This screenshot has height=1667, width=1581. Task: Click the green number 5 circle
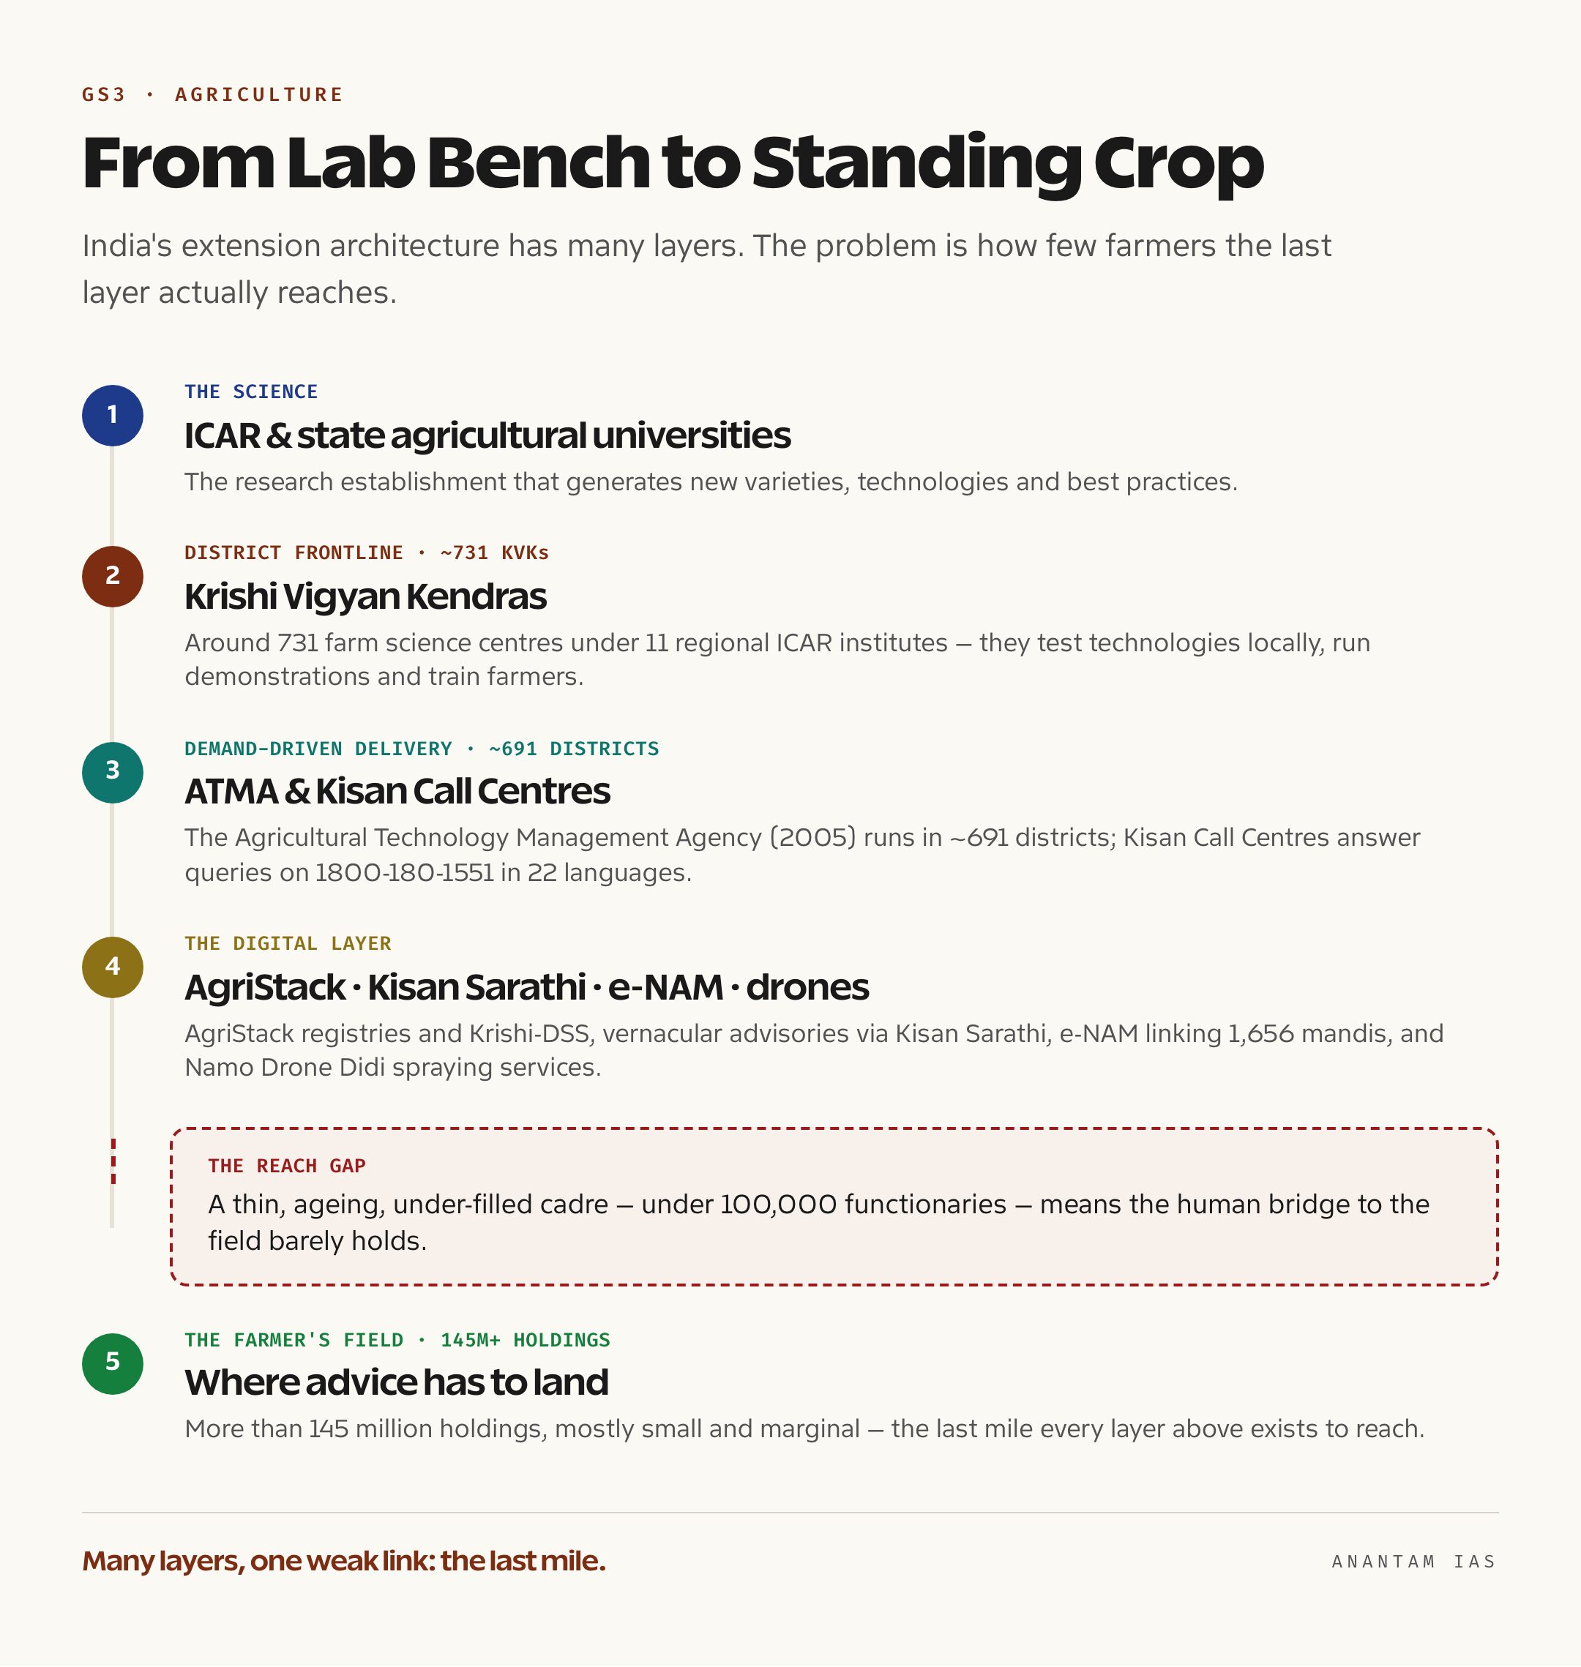[x=112, y=1363]
